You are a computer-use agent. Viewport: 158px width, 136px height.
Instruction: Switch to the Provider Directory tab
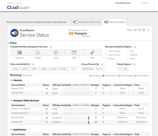coord(86,22)
